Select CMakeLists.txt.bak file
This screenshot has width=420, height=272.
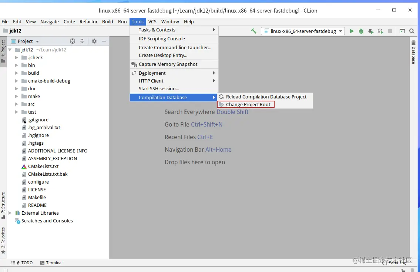(48, 174)
